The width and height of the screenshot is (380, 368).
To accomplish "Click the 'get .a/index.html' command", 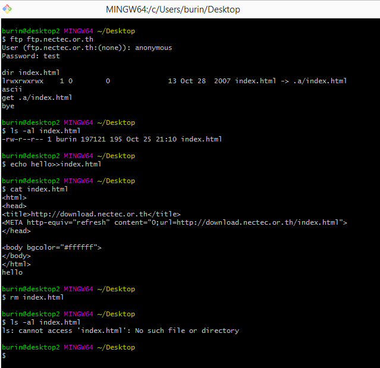I will coord(37,97).
